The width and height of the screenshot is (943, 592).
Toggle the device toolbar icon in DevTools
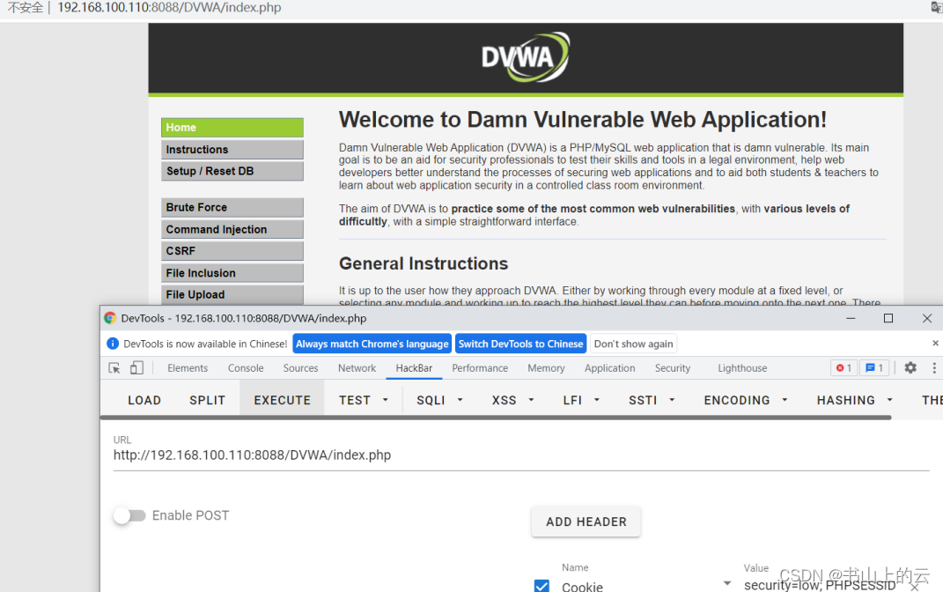(136, 367)
